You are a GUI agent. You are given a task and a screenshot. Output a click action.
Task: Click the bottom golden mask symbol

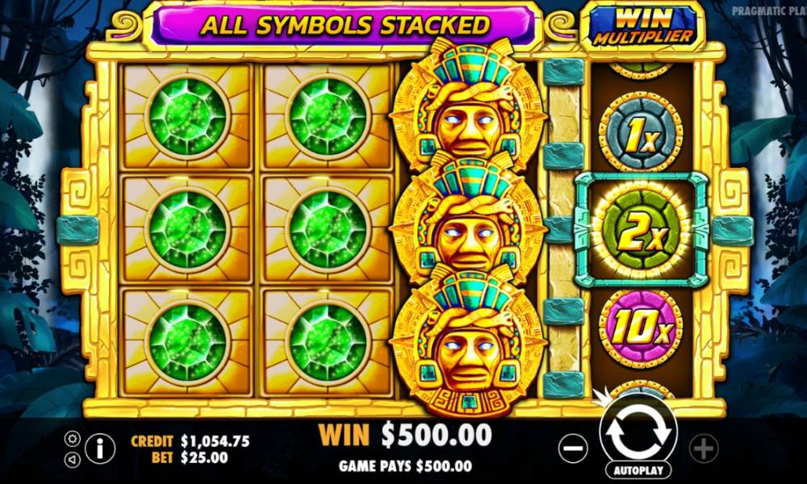(467, 340)
